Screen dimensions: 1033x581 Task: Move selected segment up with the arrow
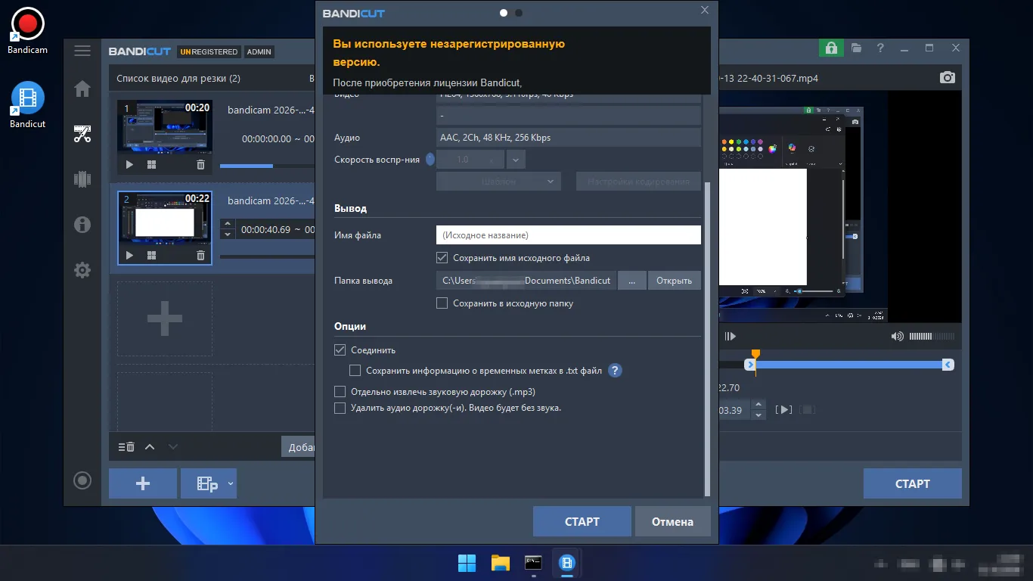150,446
